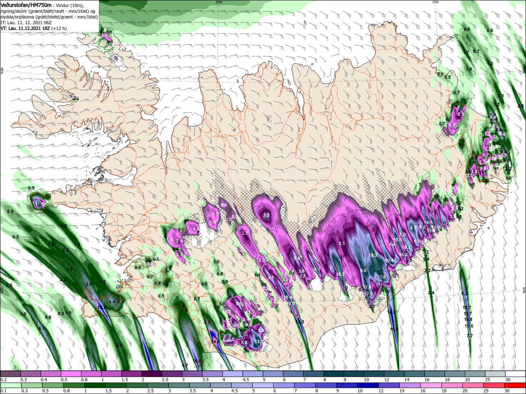
Task: Click the red 30 swatch in rain legend
Action: (515, 385)
